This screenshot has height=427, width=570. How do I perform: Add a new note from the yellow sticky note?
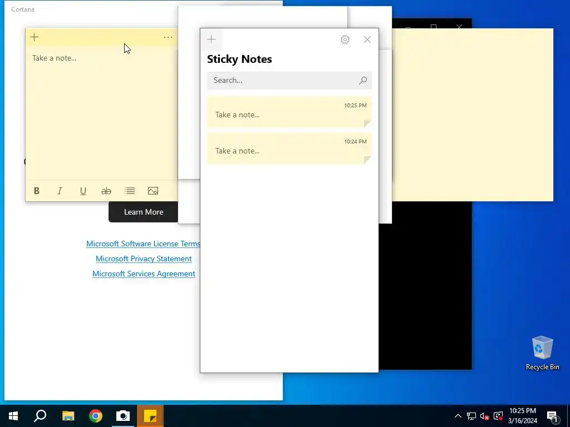pyautogui.click(x=34, y=37)
